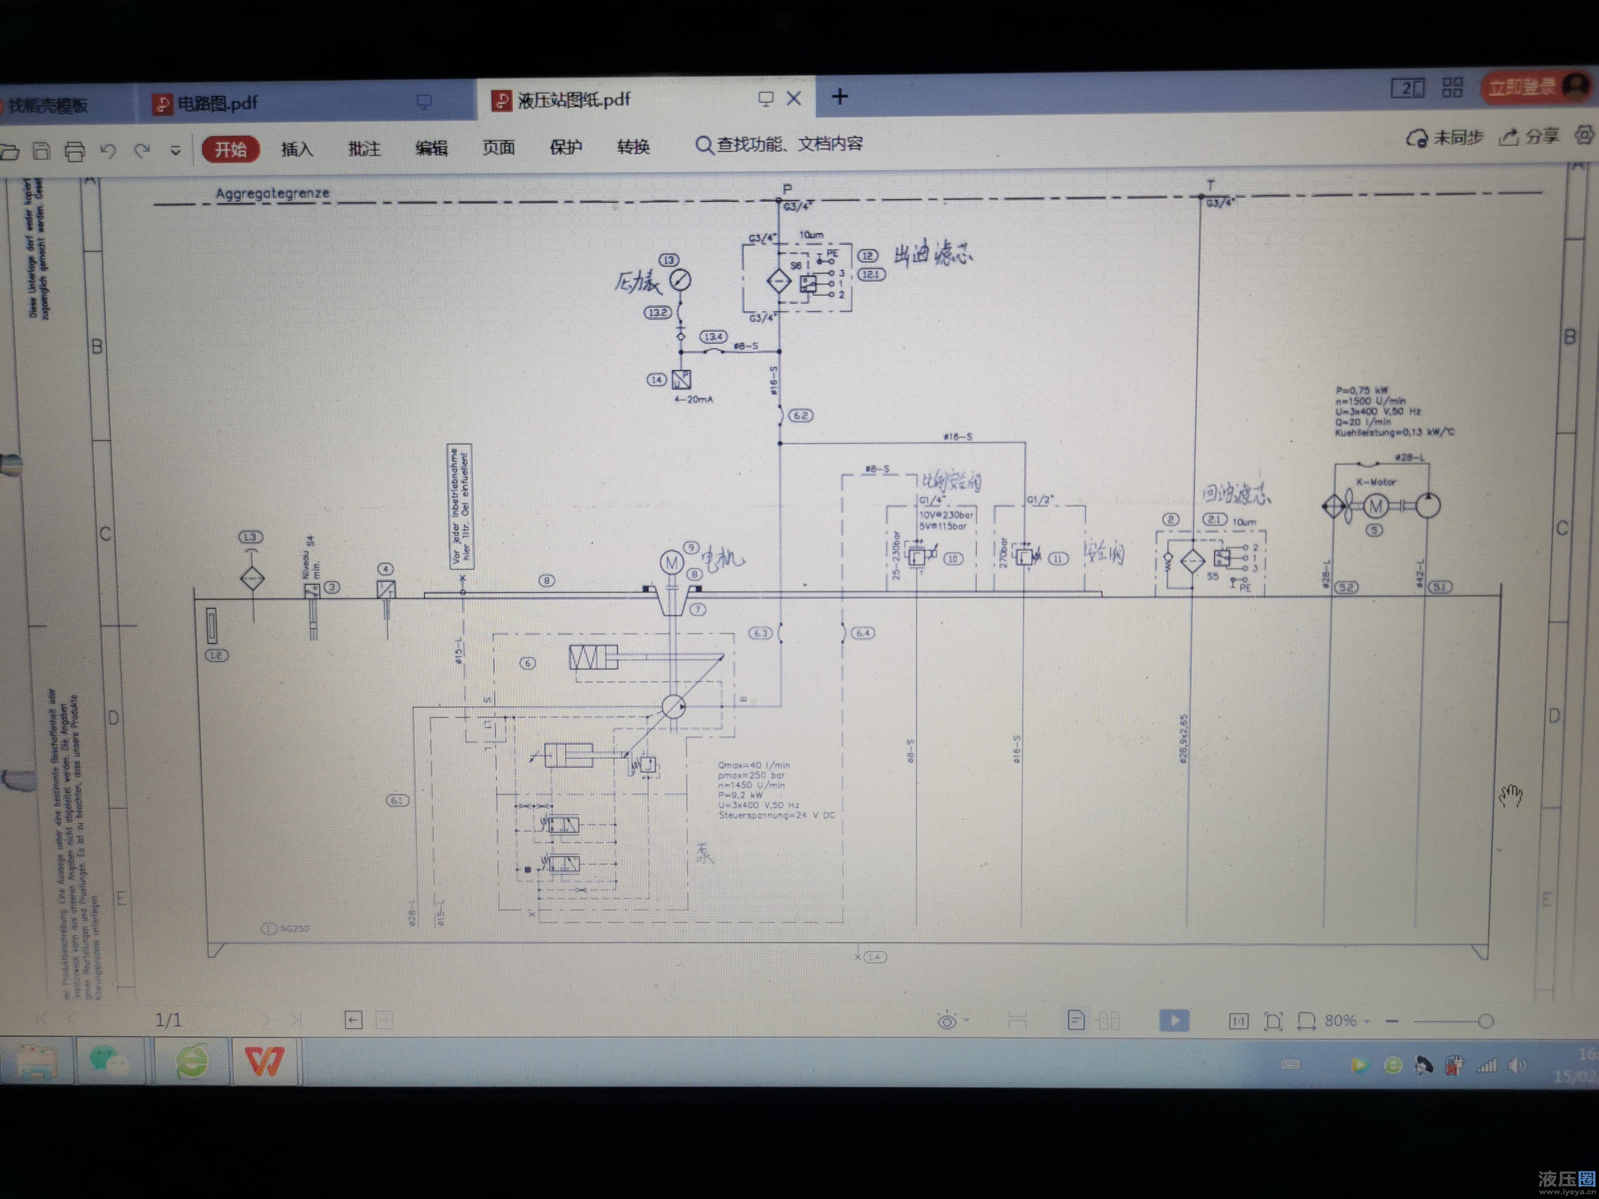
Task: Click the save icon in quick toolbar
Action: (x=42, y=151)
